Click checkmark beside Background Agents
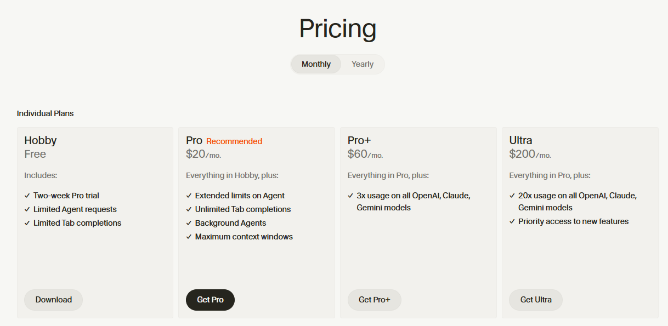Image resolution: width=668 pixels, height=326 pixels. (189, 223)
